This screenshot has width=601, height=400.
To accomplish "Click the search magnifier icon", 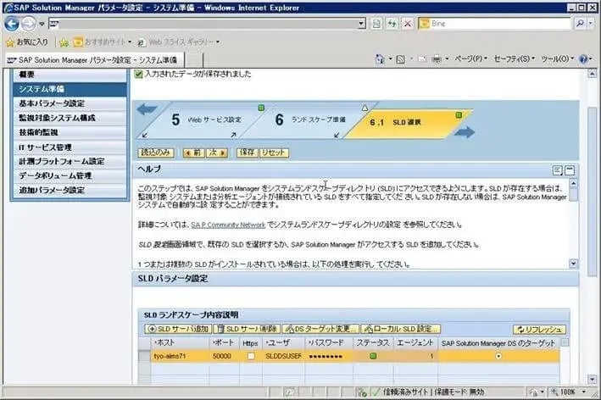I will tap(580, 24).
